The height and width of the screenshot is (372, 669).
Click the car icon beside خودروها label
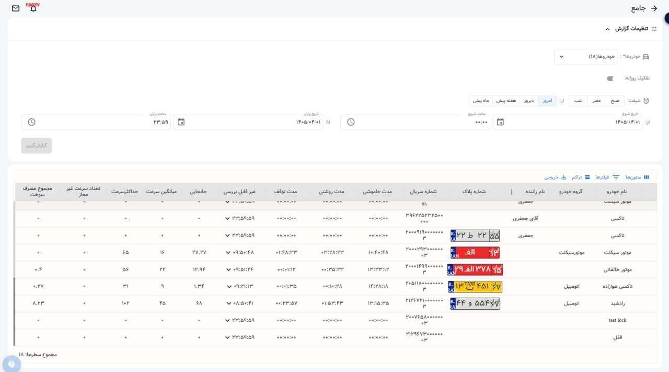coord(645,57)
